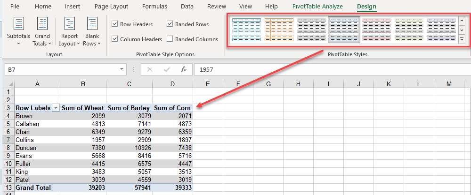This screenshot has height=195, width=471.
Task: Expand the Name Box dropdown arrow
Action: pyautogui.click(x=122, y=69)
